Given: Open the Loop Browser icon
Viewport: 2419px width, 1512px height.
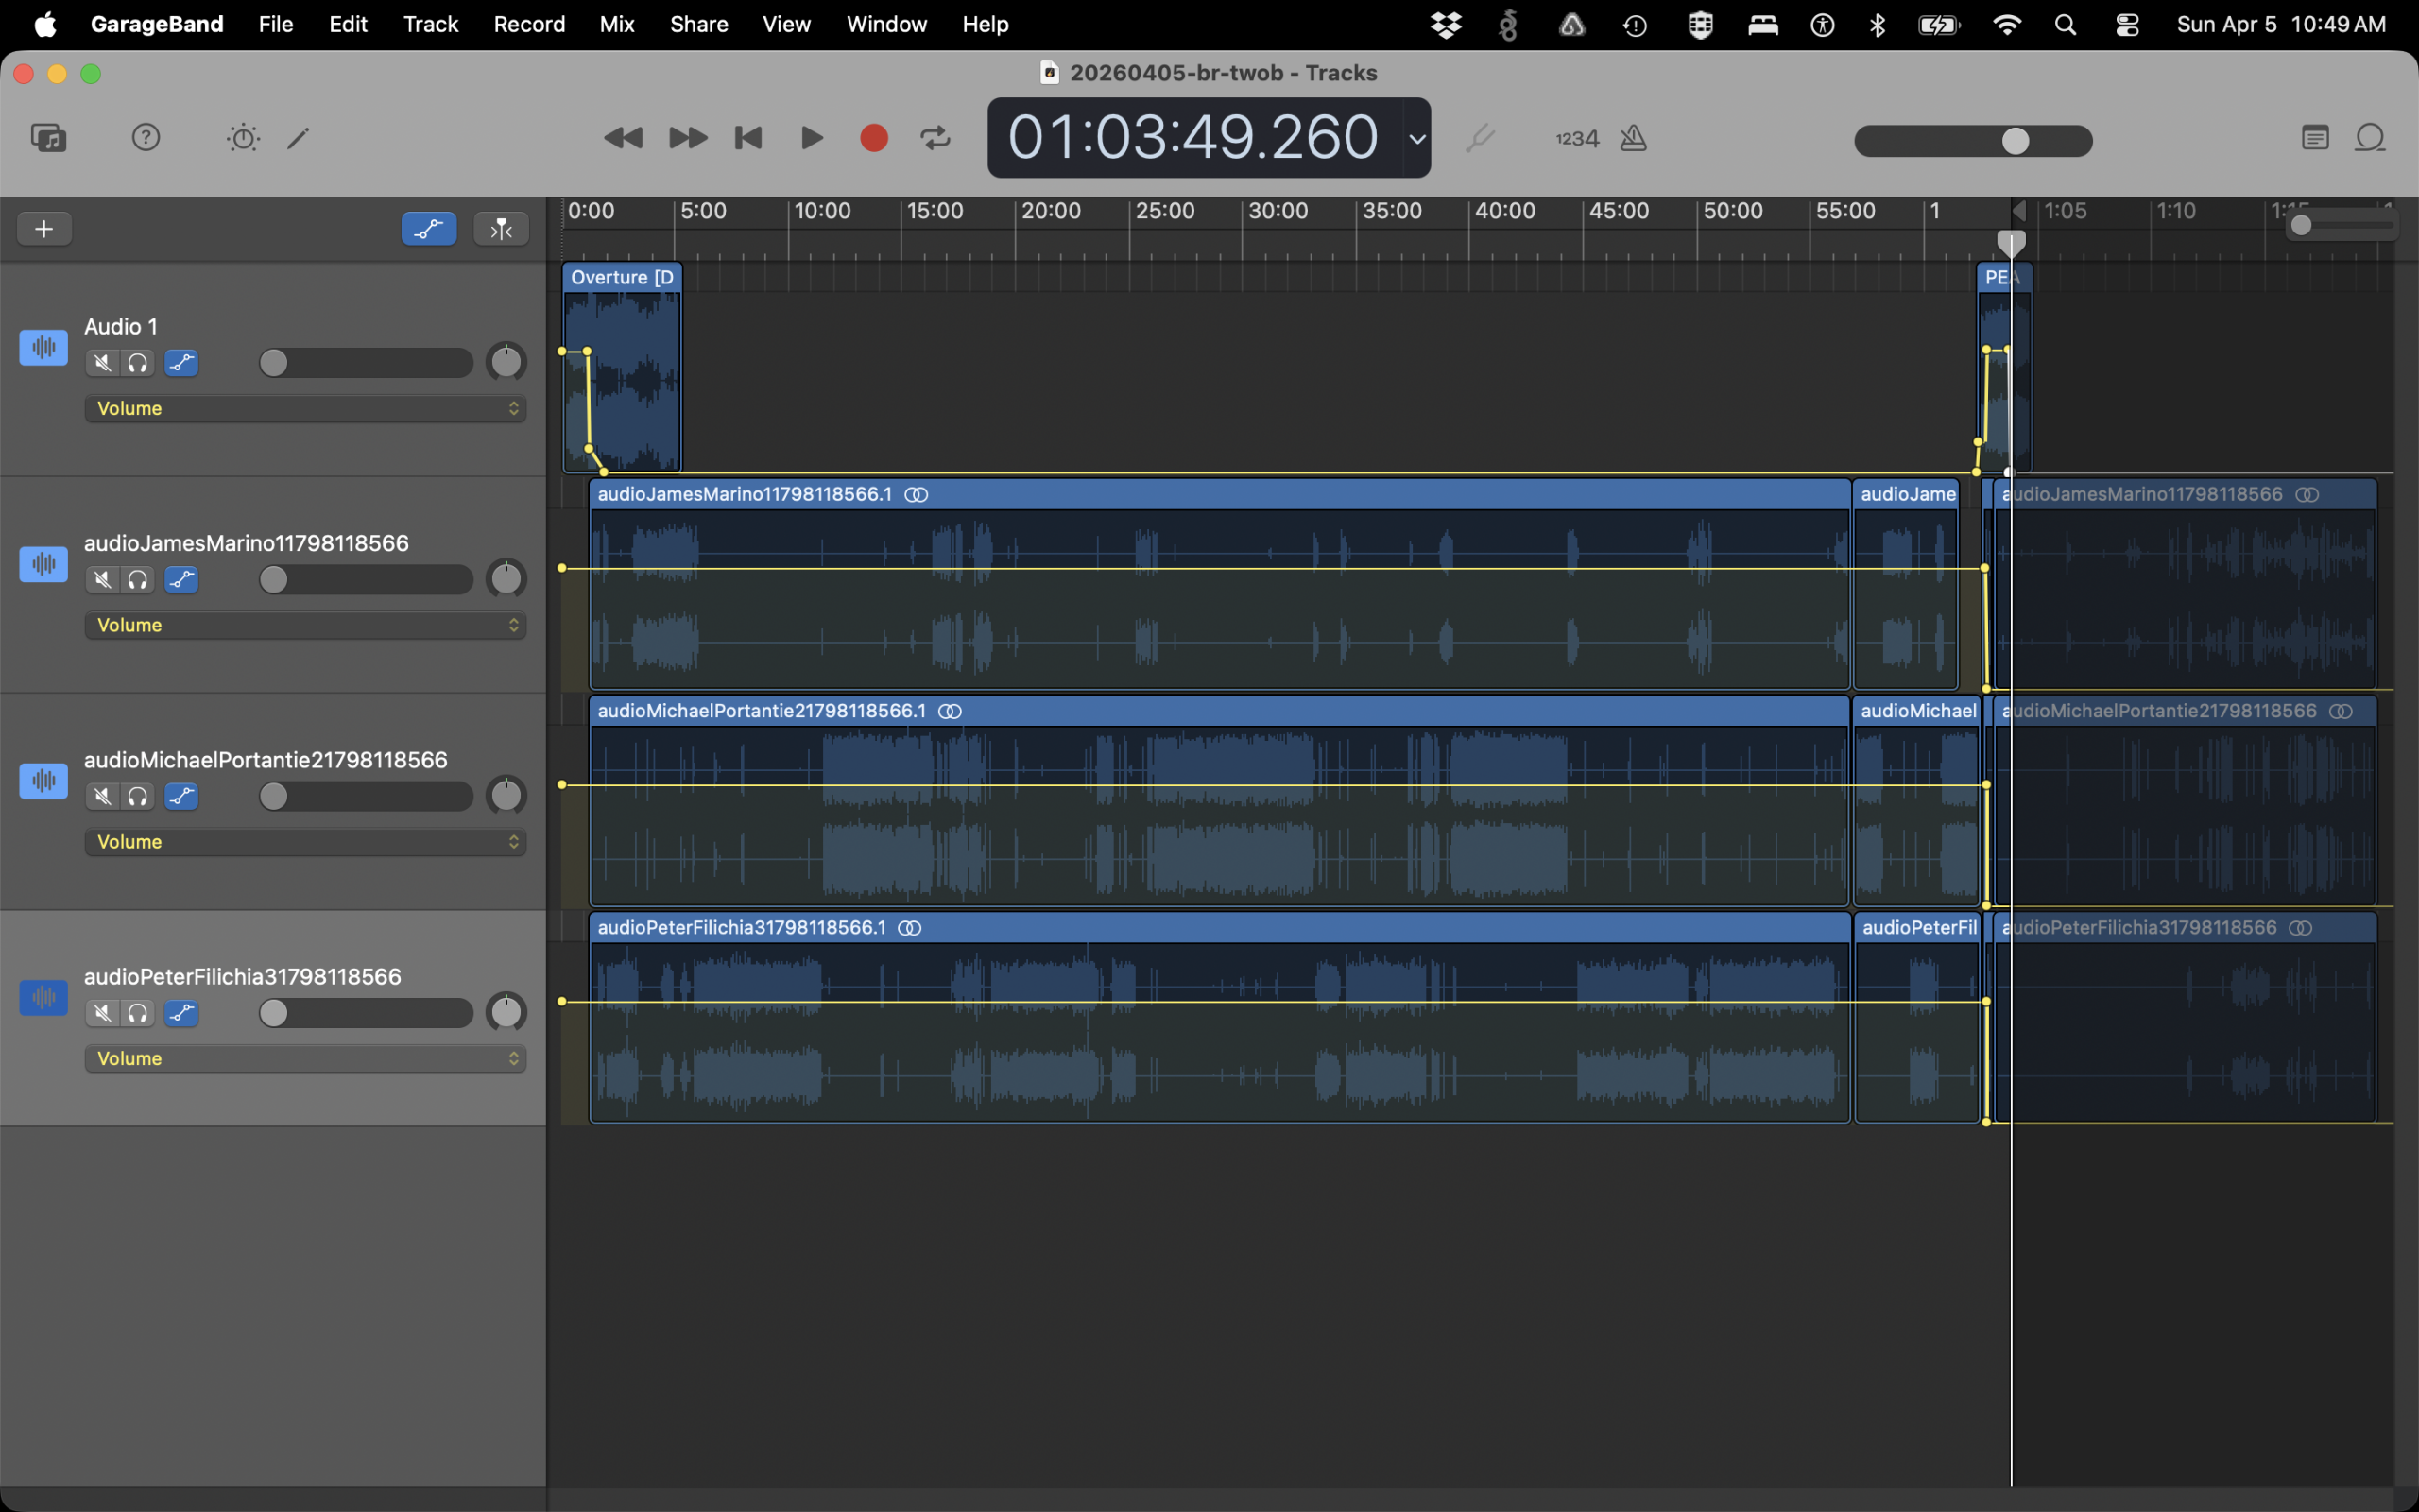Looking at the screenshot, I should 2370,138.
